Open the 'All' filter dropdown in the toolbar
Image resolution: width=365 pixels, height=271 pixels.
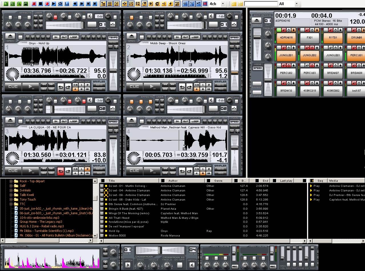tap(296, 4)
